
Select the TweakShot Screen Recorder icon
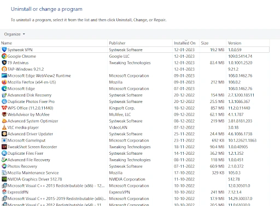pos(4,147)
